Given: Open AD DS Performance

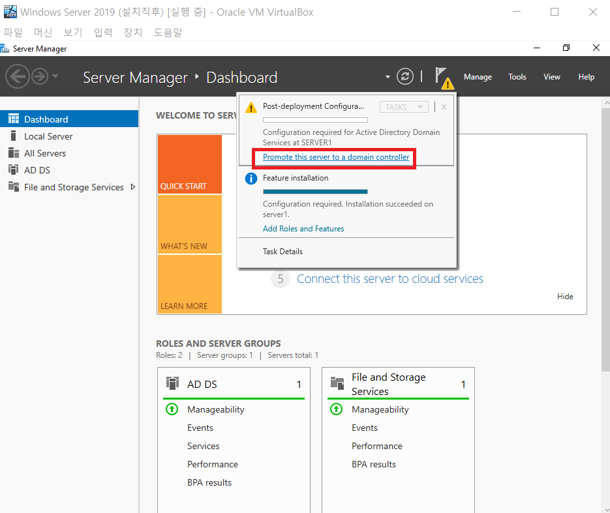Looking at the screenshot, I should tap(213, 464).
